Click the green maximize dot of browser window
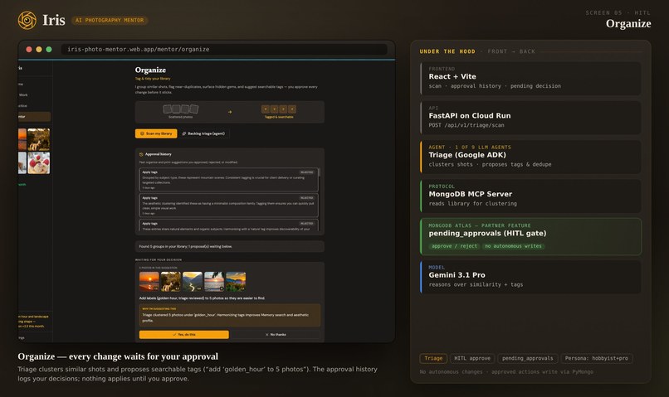 [49, 50]
